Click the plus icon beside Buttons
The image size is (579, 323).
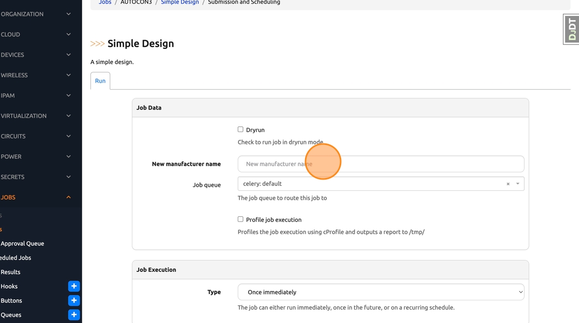(x=74, y=300)
